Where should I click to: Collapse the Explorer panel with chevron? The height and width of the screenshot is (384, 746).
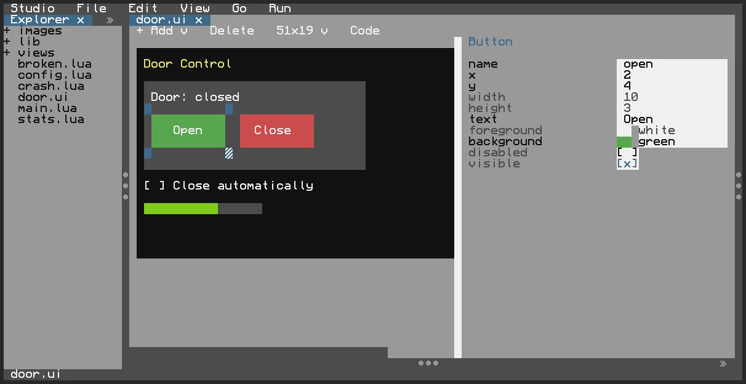tap(110, 20)
